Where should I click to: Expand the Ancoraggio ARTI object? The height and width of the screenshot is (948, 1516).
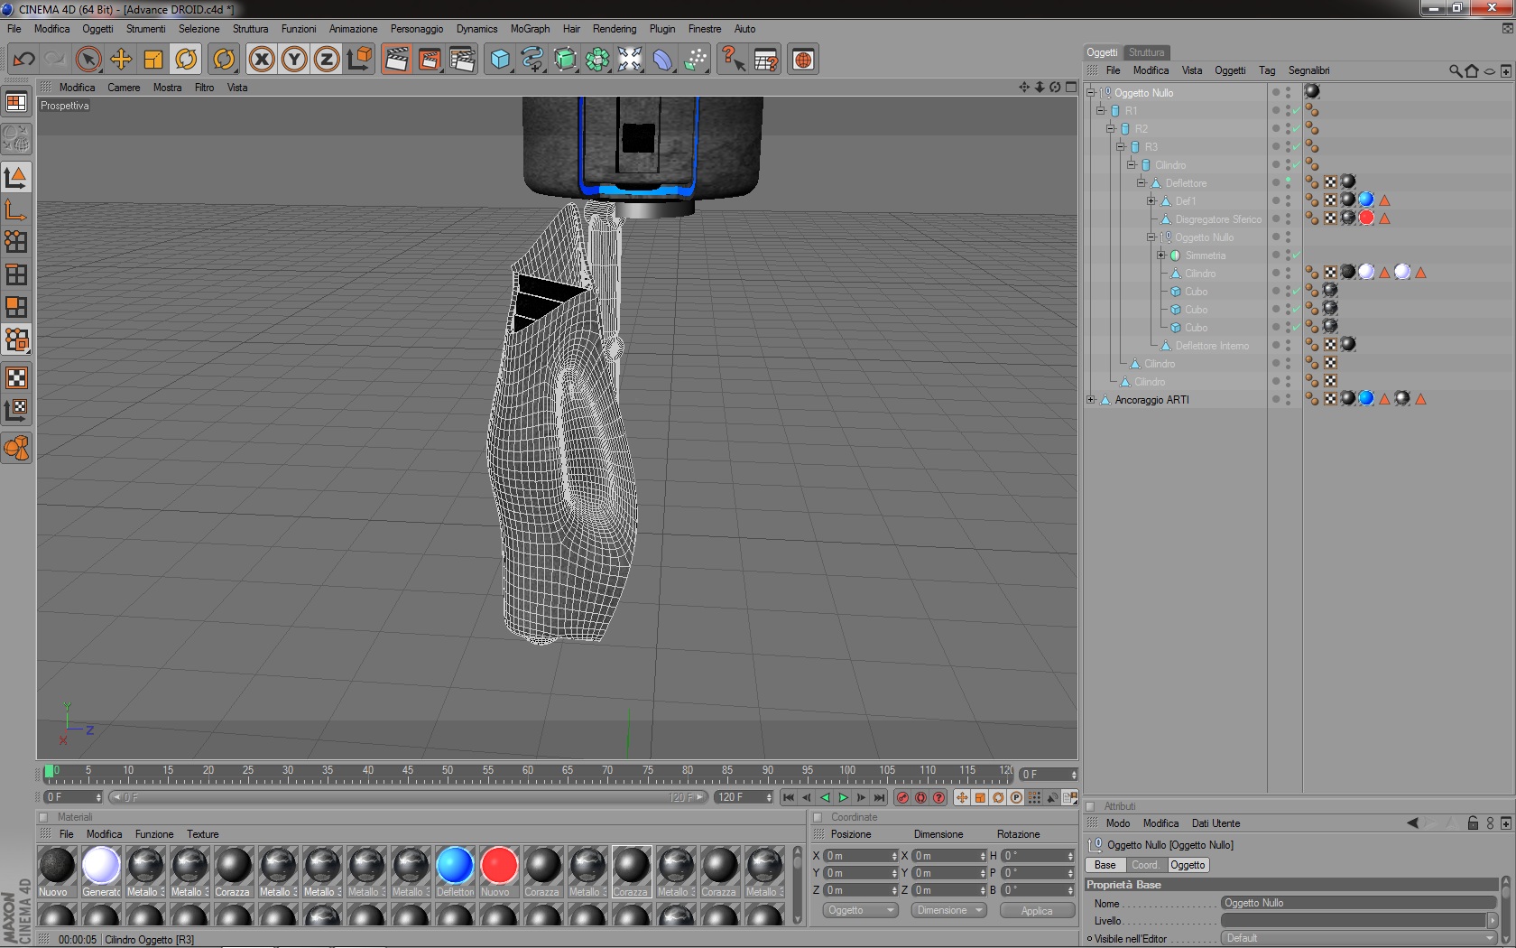[1090, 400]
